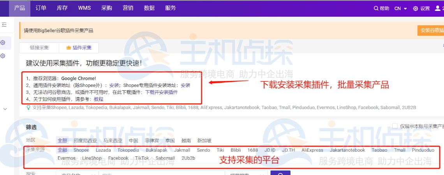
Task: Switch to the 插件采集 tab
Action: tap(79, 48)
